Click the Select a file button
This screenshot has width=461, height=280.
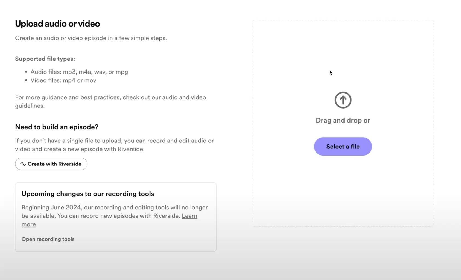pyautogui.click(x=343, y=147)
